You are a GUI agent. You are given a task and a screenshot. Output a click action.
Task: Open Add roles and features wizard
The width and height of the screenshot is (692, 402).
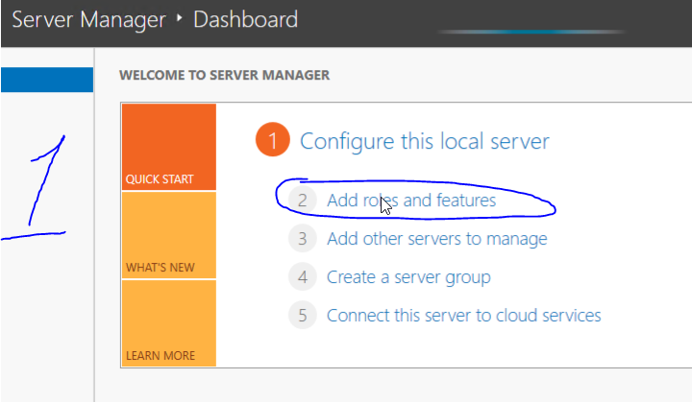[411, 201]
